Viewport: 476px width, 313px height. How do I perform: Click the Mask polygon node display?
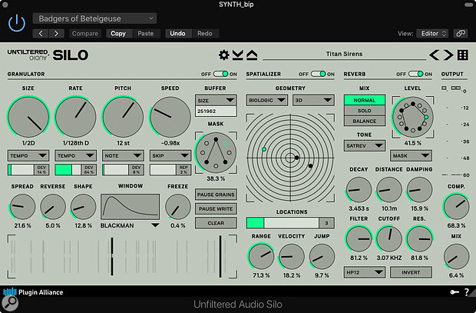tap(216, 153)
